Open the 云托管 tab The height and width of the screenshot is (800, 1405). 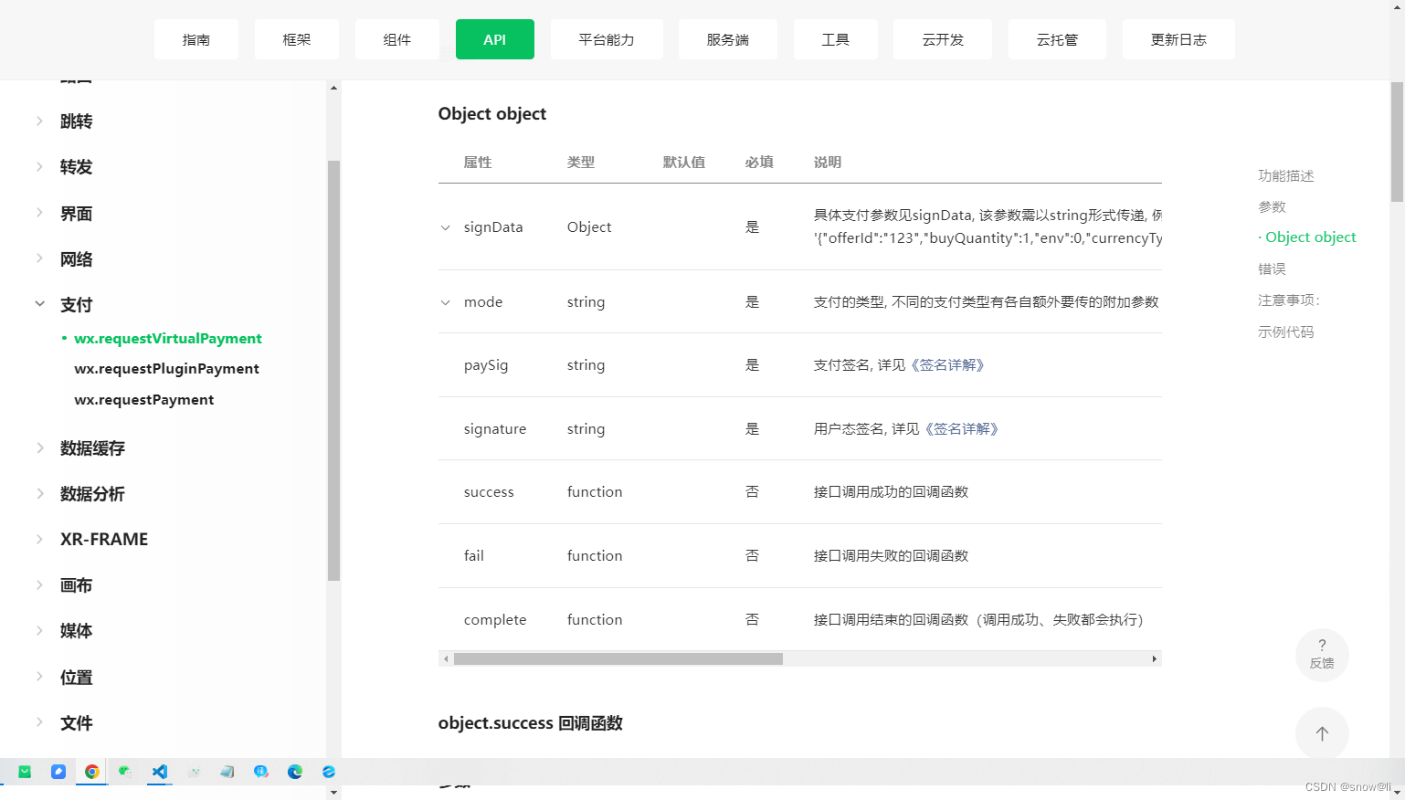pyautogui.click(x=1057, y=39)
